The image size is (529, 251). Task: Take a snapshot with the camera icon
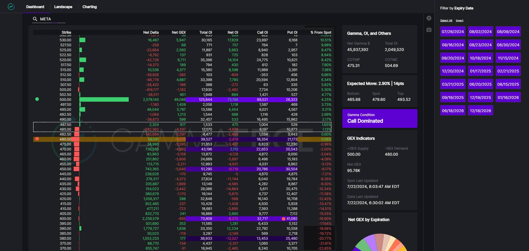(429, 30)
